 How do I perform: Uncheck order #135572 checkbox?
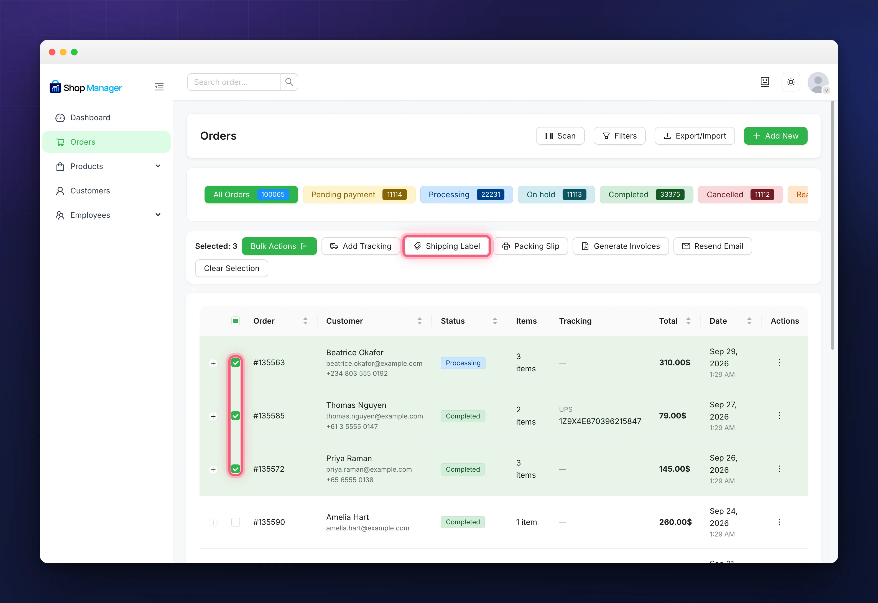(x=235, y=469)
